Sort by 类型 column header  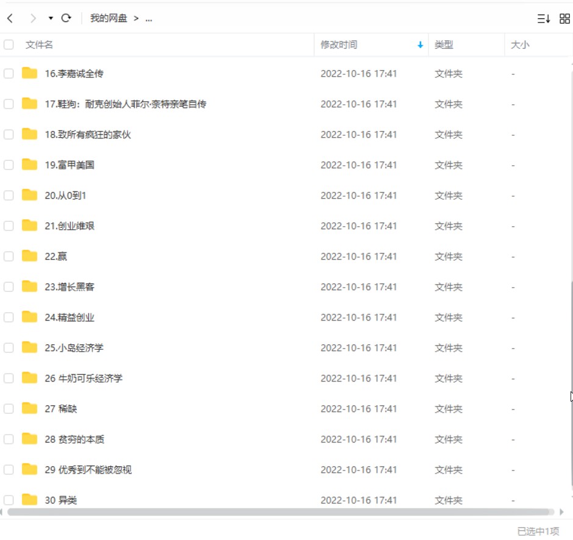point(444,44)
